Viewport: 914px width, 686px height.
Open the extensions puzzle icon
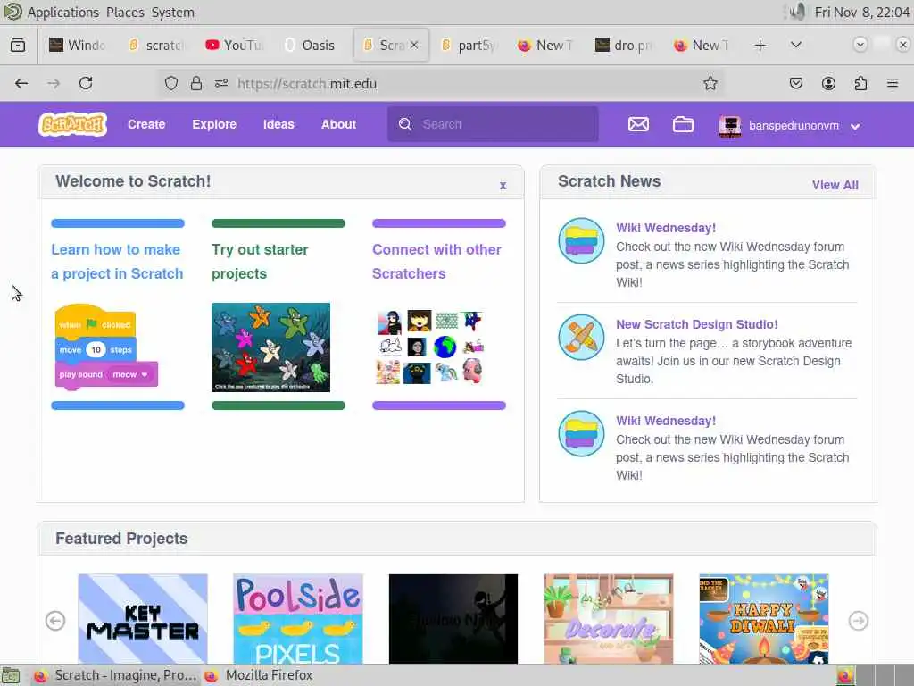pyautogui.click(x=861, y=83)
